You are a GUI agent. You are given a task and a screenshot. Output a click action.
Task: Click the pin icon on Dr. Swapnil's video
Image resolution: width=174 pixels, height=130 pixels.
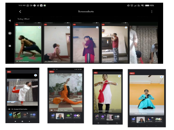point(36,75)
